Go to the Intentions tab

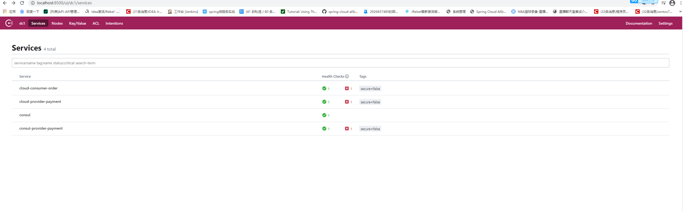pyautogui.click(x=114, y=23)
